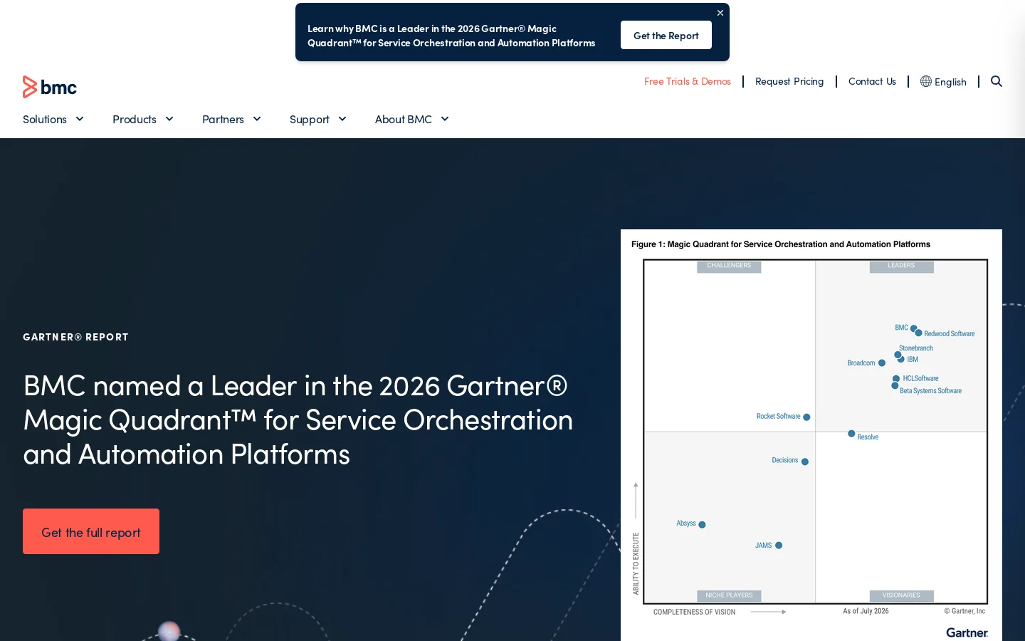The image size is (1025, 641).
Task: Expand the Solutions menu chevron
Action: [80, 119]
